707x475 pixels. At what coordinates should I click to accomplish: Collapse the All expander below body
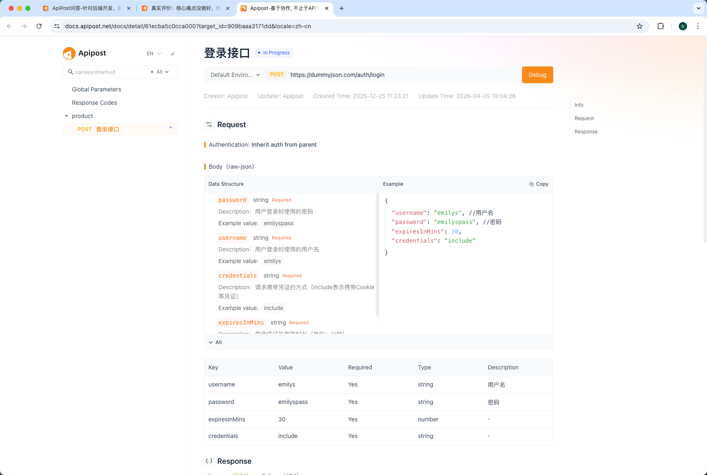tap(215, 342)
